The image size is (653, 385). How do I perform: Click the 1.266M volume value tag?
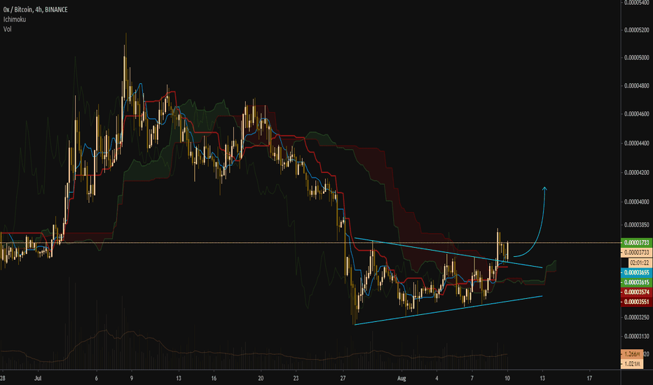pyautogui.click(x=632, y=354)
